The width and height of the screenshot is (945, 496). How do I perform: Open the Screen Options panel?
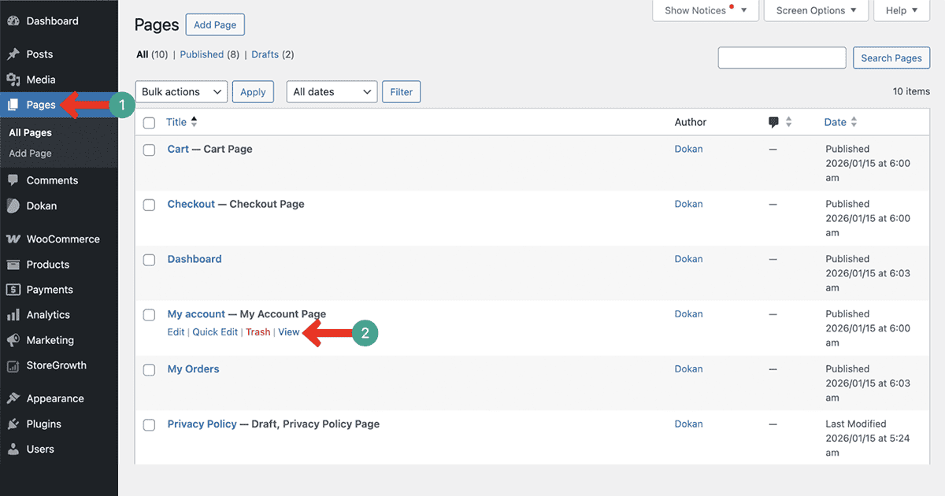(816, 10)
